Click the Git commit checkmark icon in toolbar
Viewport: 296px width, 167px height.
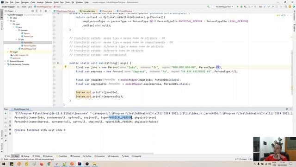pyautogui.click(x=269, y=6)
